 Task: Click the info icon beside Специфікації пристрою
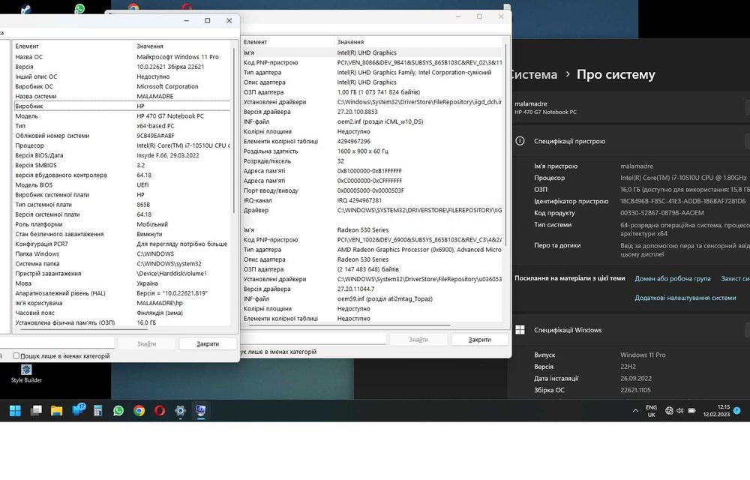[520, 141]
